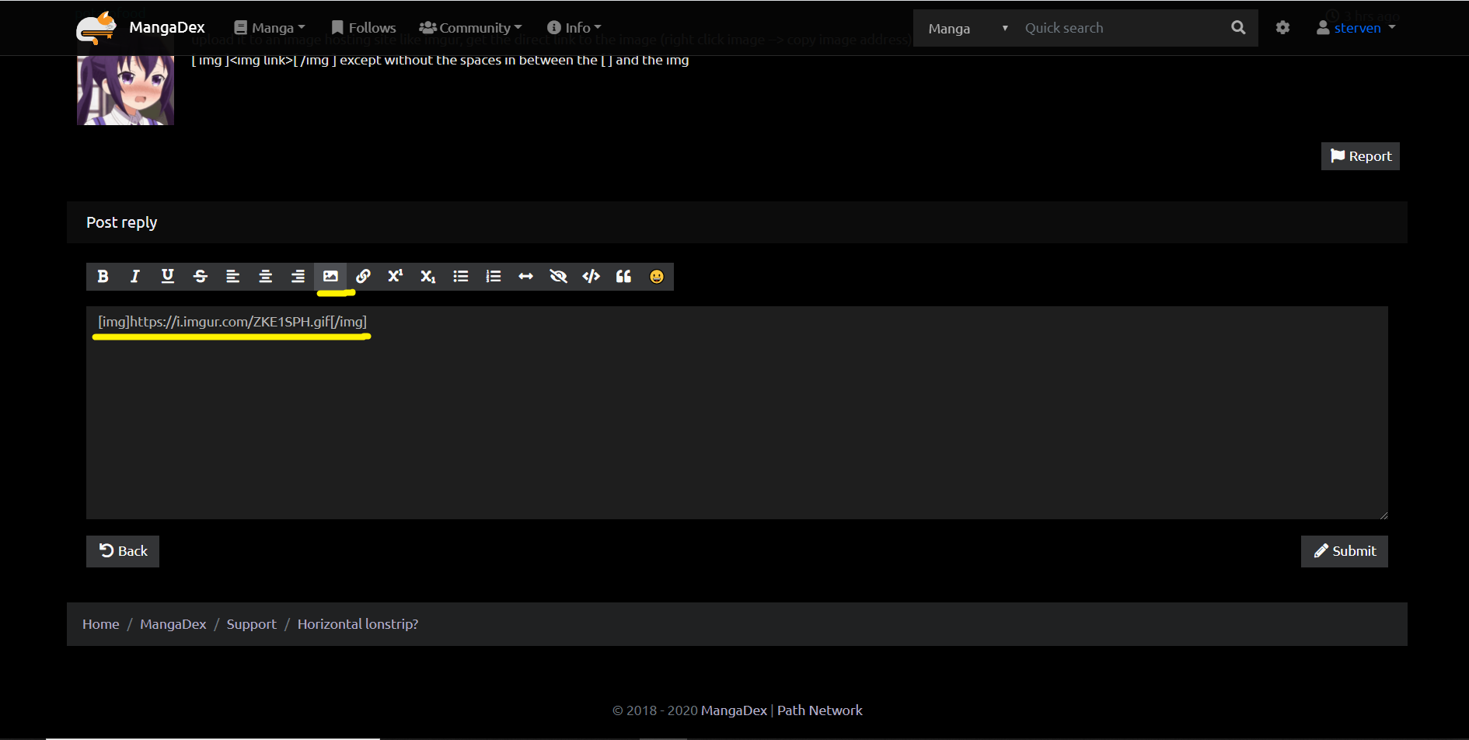Expand the Manga navigation dropdown menu

pos(270,28)
